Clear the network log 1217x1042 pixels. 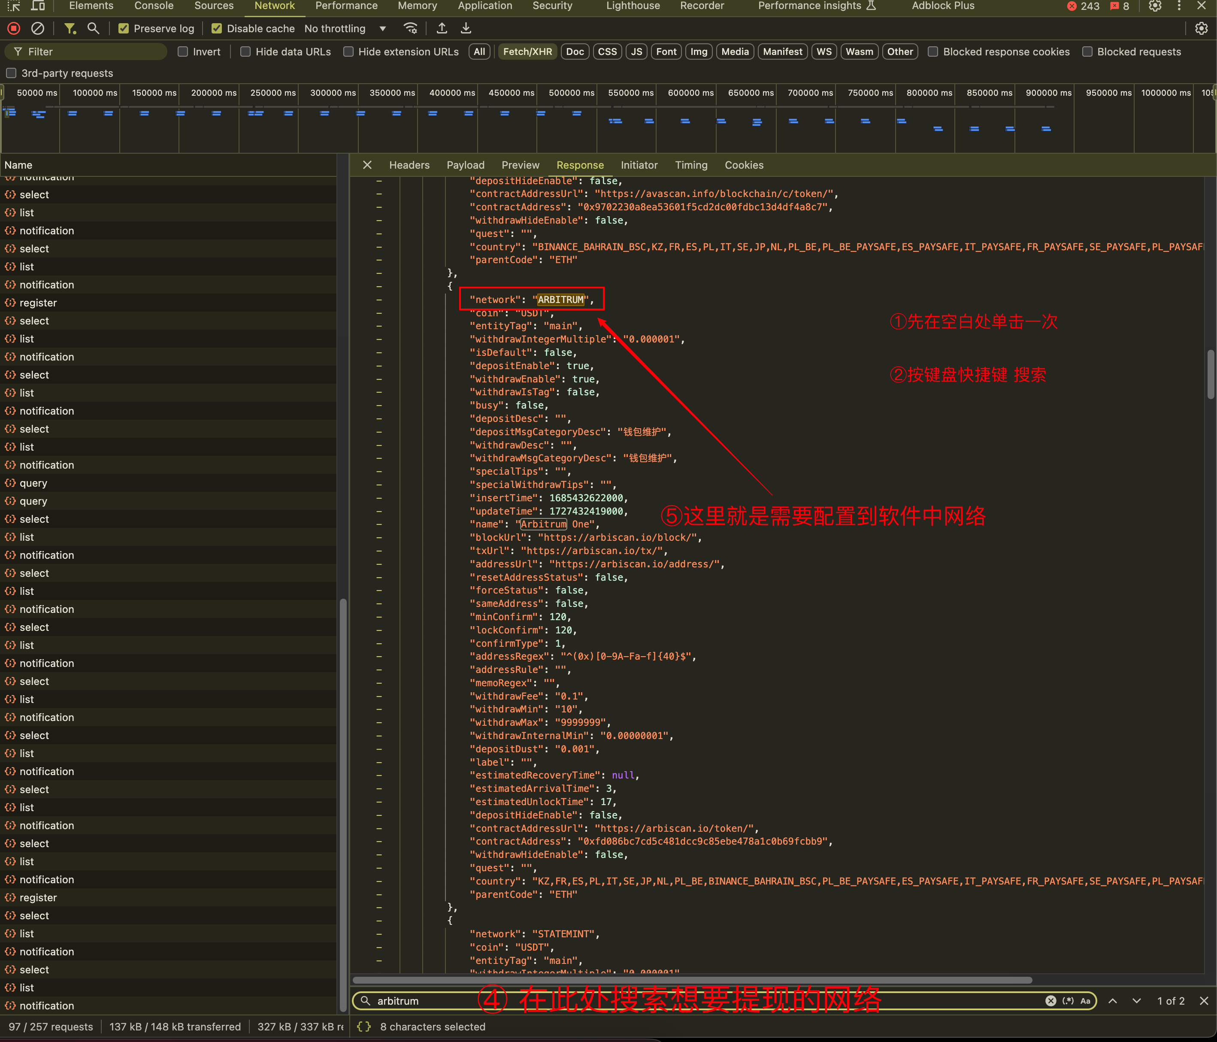click(x=38, y=28)
